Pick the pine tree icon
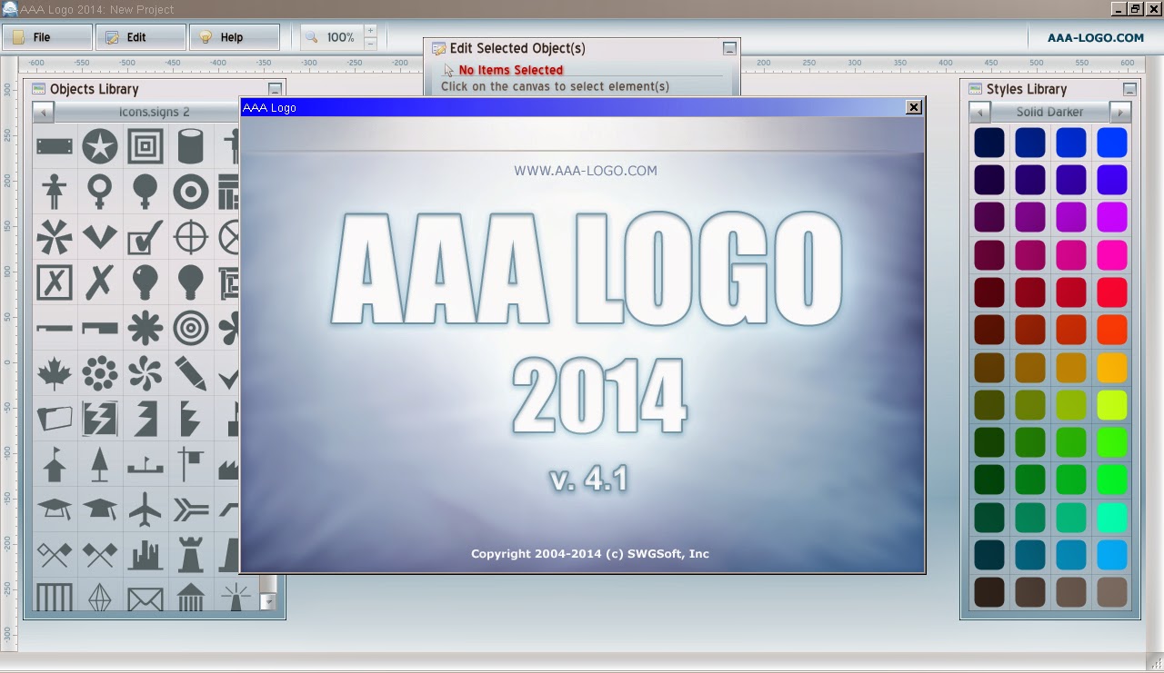This screenshot has height=673, width=1164. [100, 463]
